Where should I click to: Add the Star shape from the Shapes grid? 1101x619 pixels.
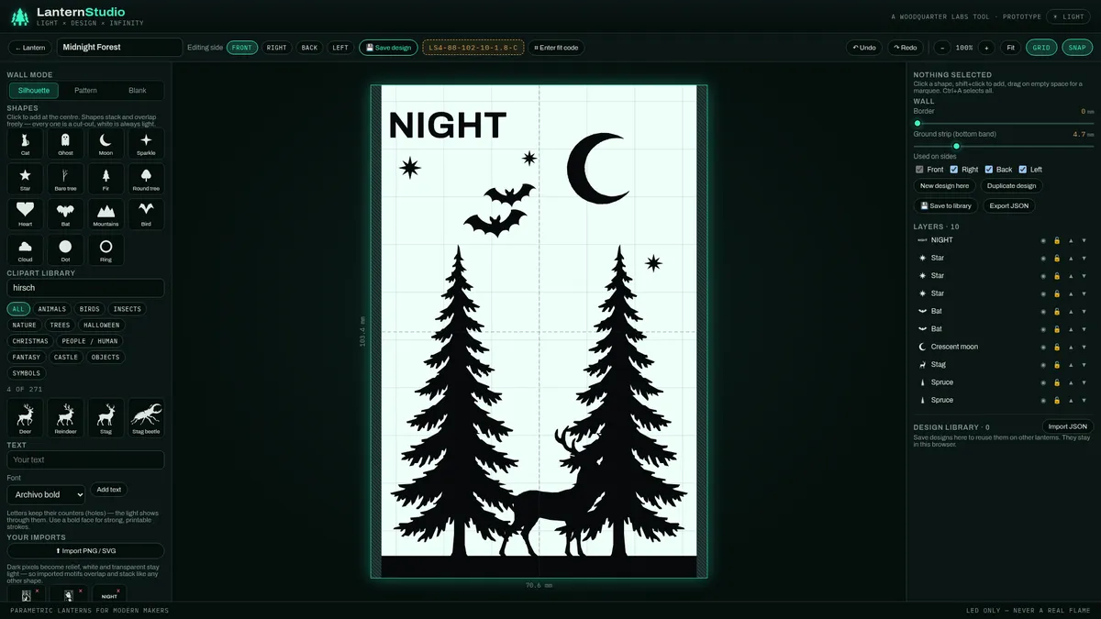(25, 178)
